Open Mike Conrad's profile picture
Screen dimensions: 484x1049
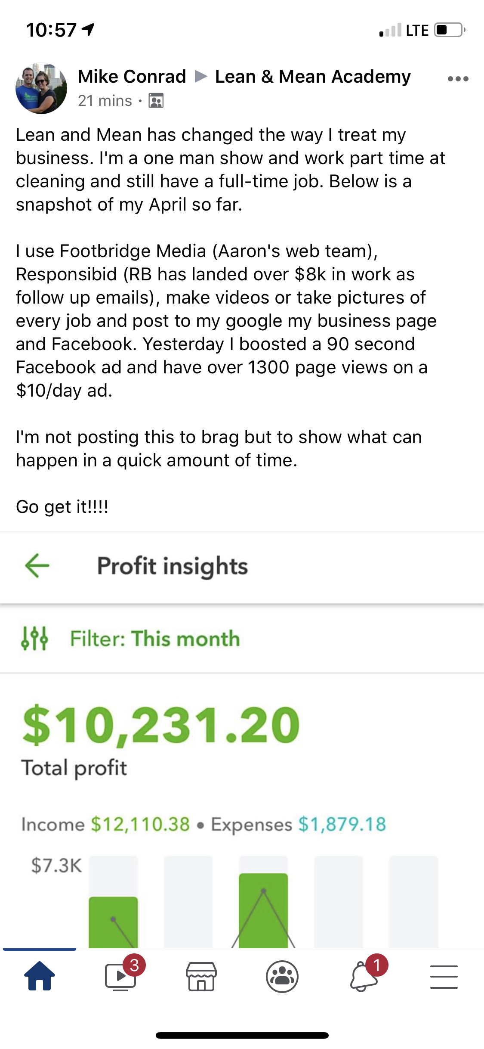(x=41, y=88)
